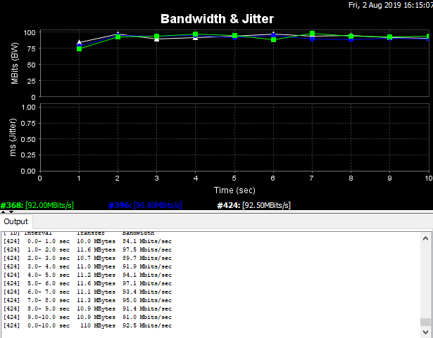433x338 pixels.
Task: Click green square marker at 7 seconds
Action: tap(312, 34)
